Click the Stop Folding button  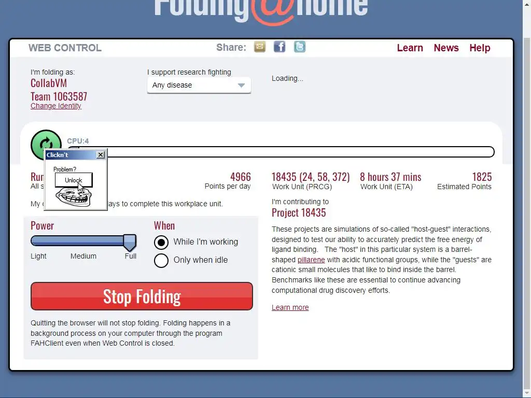coord(142,296)
